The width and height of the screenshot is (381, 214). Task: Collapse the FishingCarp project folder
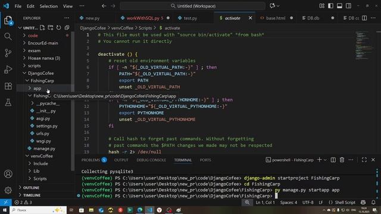pyautogui.click(x=42, y=81)
